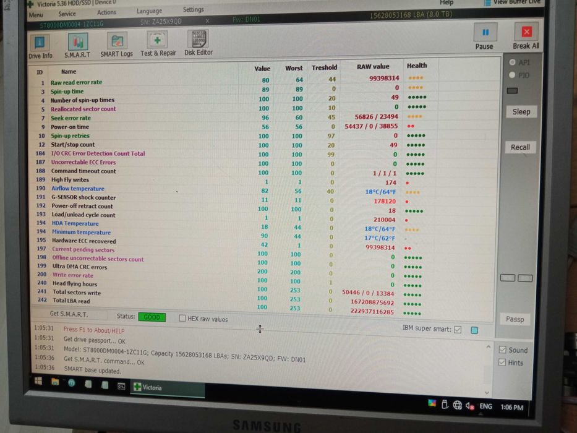This screenshot has height=433, width=577.
Task: Select the Raw read error rate row
Action: coord(232,80)
